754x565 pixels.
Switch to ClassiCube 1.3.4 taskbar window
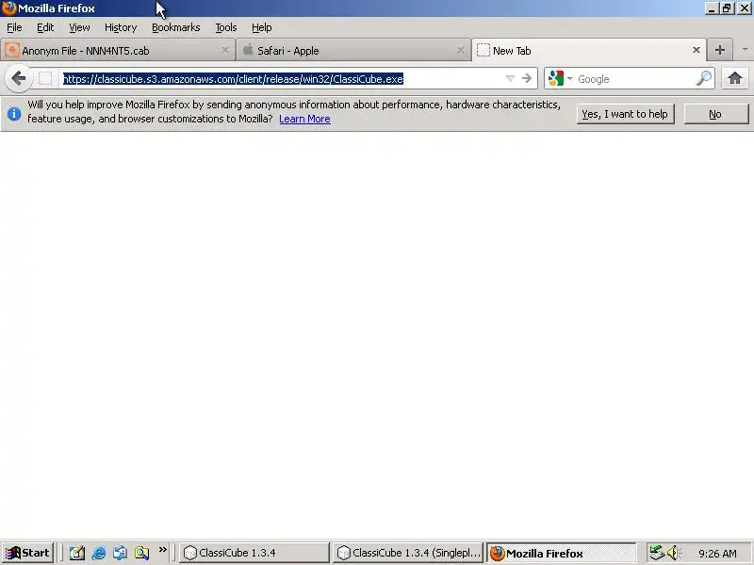(x=254, y=553)
